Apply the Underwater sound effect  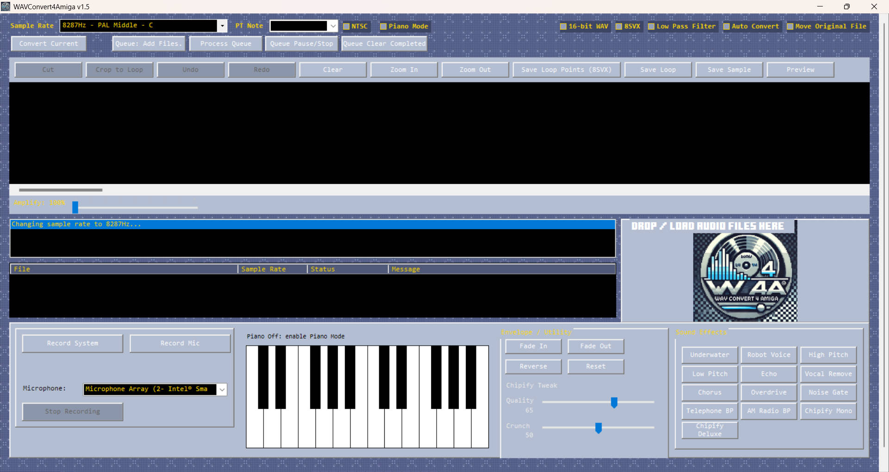(x=710, y=355)
